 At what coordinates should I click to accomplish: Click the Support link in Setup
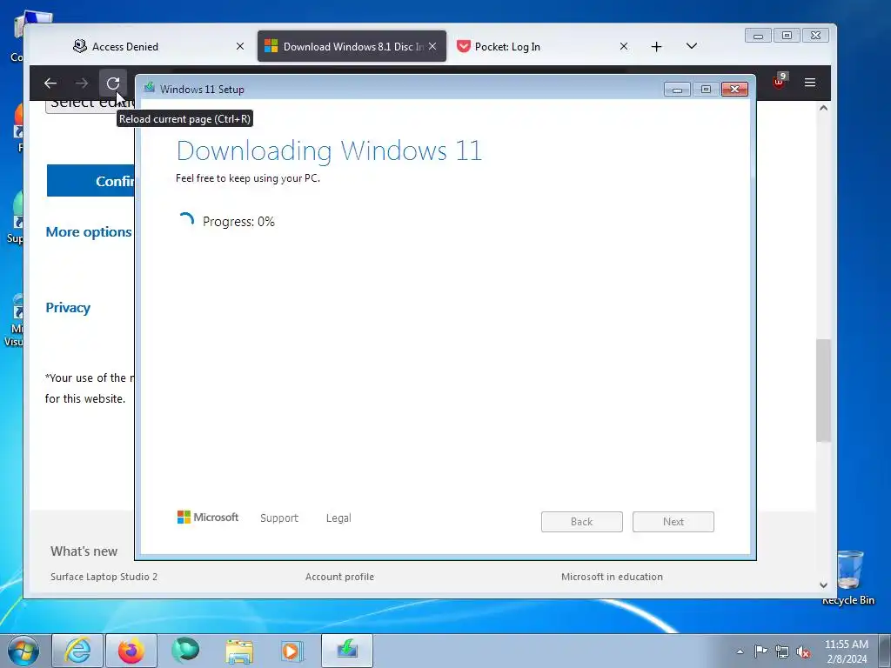(x=279, y=518)
